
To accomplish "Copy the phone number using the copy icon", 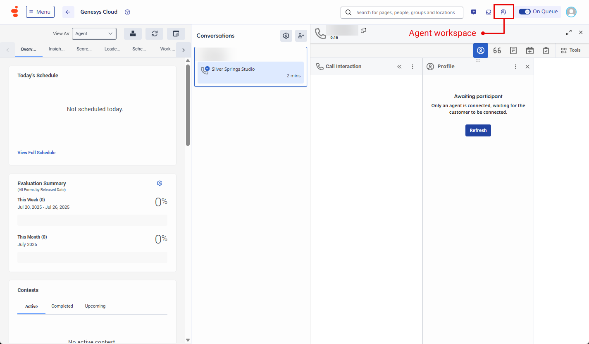I will click(x=363, y=30).
